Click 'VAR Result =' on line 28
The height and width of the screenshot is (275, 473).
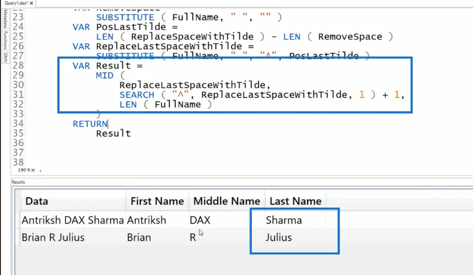pos(108,66)
